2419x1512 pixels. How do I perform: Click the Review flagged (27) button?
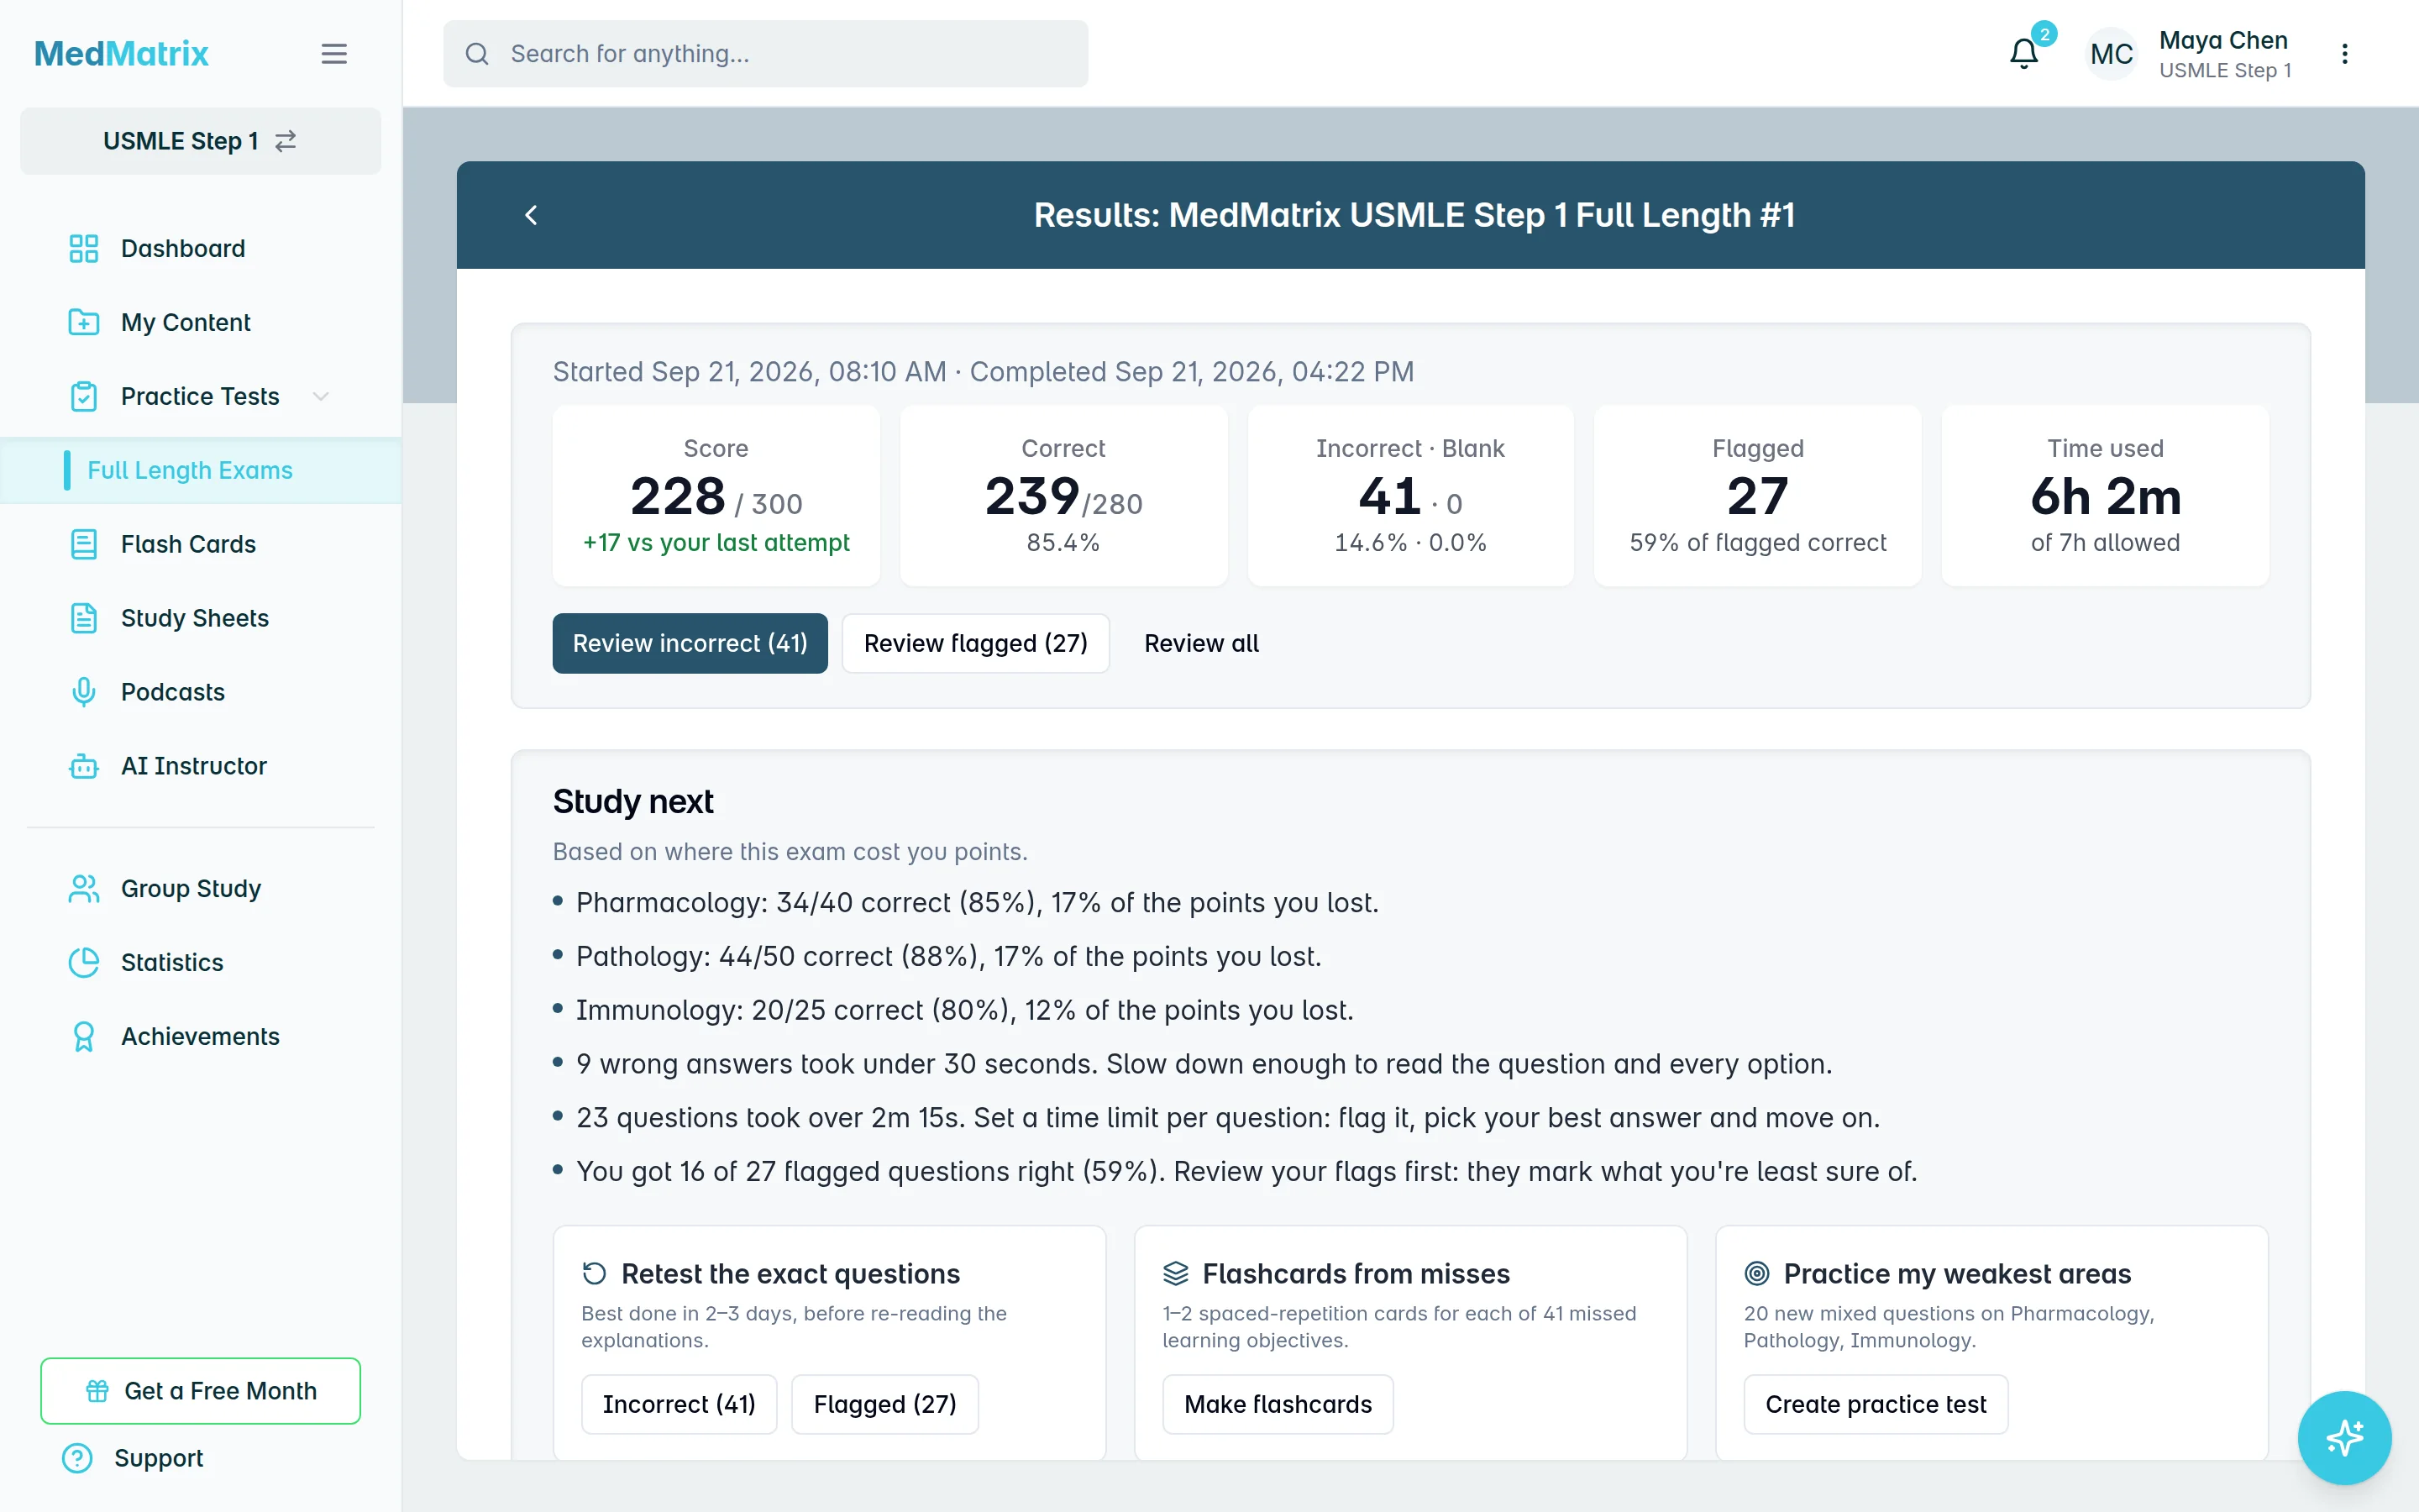point(976,643)
